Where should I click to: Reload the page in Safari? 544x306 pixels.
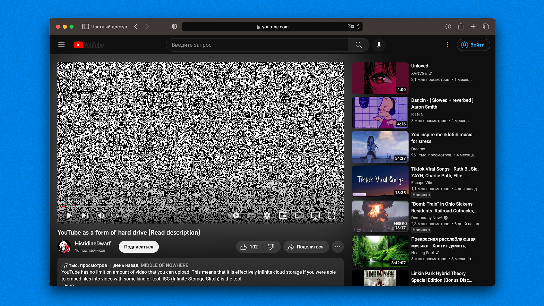coord(358,26)
